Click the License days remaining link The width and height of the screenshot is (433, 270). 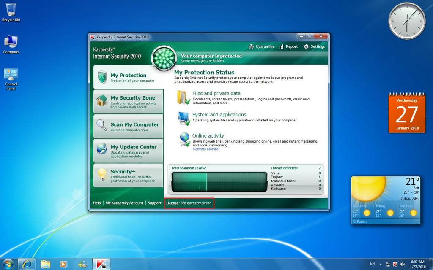click(189, 203)
